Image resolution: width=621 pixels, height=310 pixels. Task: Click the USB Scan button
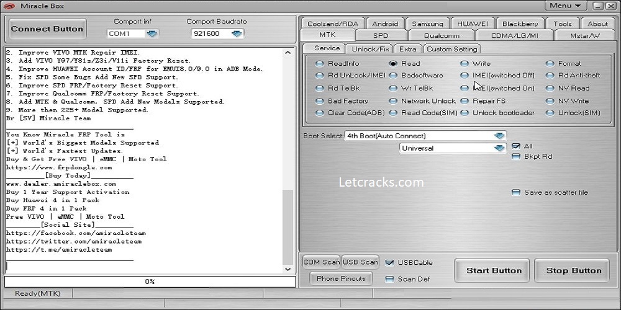[360, 262]
